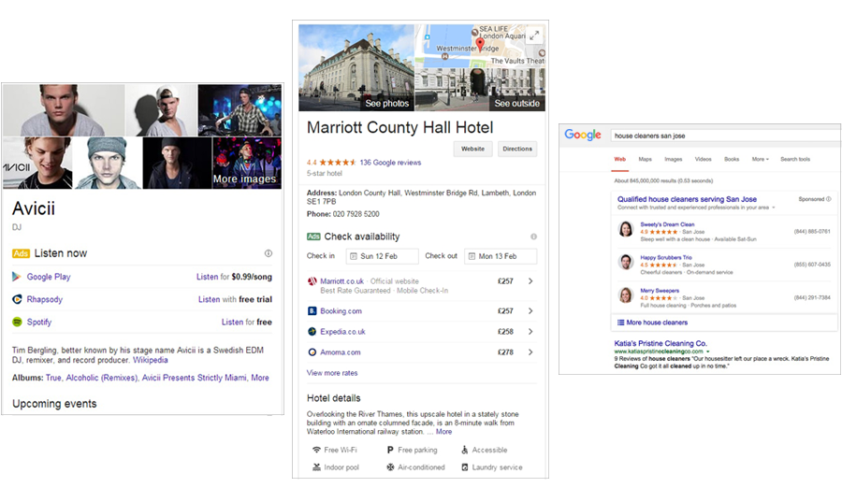Click the hotel Website button

coord(473,149)
